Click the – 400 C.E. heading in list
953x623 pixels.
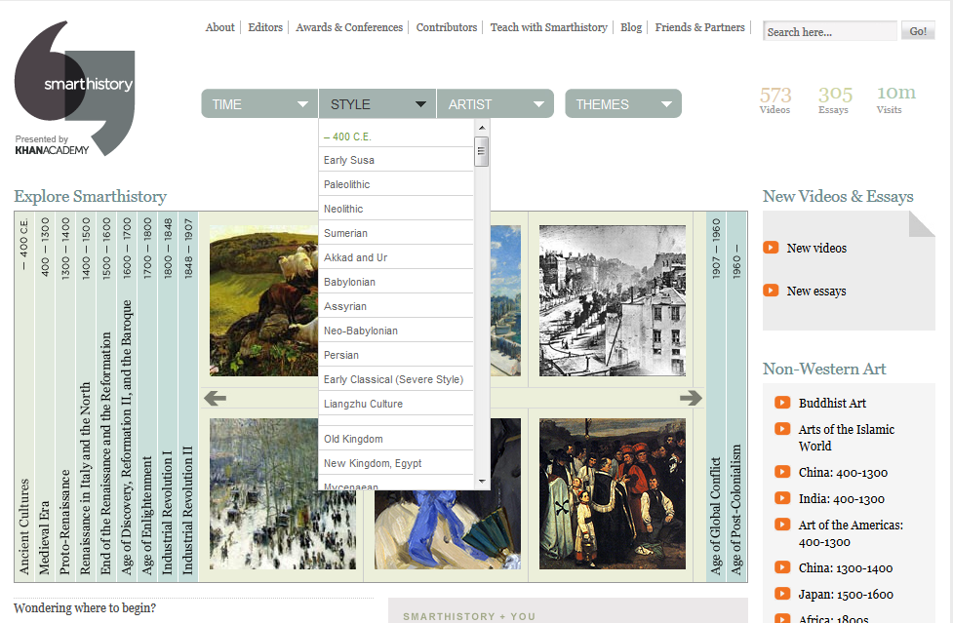click(347, 136)
